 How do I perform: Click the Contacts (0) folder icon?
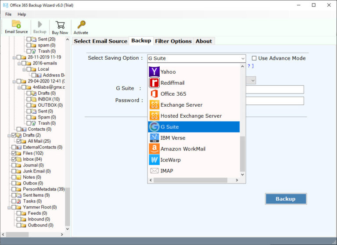[x=24, y=129]
